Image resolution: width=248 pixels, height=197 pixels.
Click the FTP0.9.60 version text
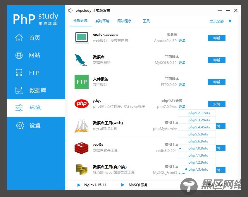pyautogui.click(x=169, y=85)
